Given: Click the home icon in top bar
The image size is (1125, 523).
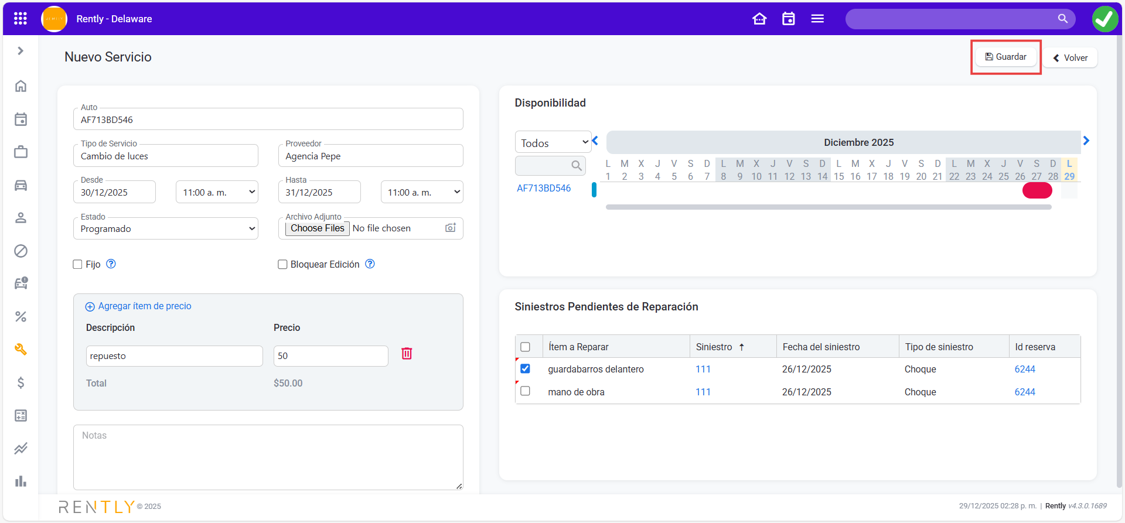Looking at the screenshot, I should click(759, 19).
